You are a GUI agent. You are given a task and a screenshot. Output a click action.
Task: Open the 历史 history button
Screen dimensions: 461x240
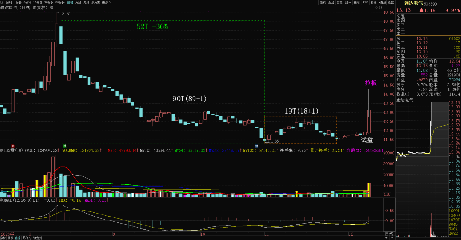(x=340, y=3)
